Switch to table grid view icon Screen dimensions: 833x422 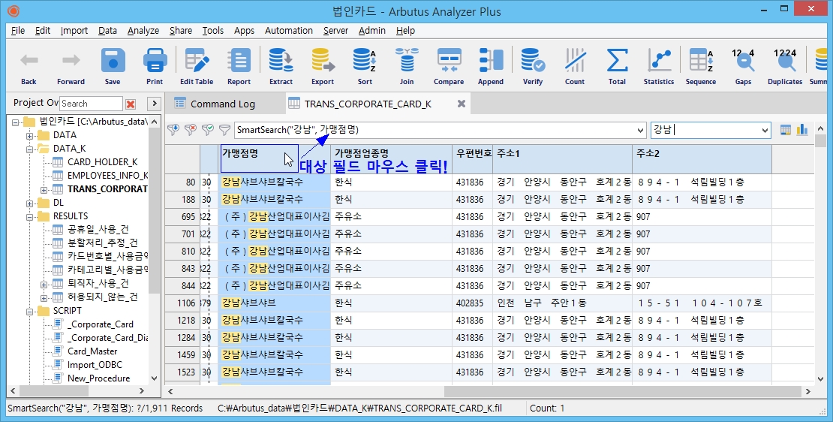(786, 130)
